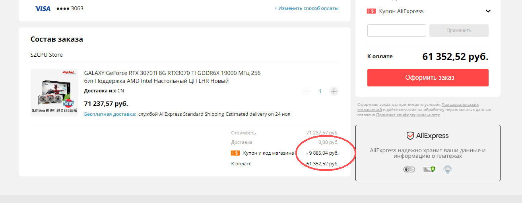Click the AliExpress coupon ticket icon
The height and width of the screenshot is (203, 522).
pos(371,11)
